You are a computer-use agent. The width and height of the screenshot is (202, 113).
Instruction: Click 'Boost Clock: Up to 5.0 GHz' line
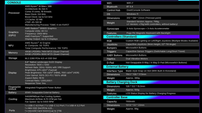click(x=39, y=17)
